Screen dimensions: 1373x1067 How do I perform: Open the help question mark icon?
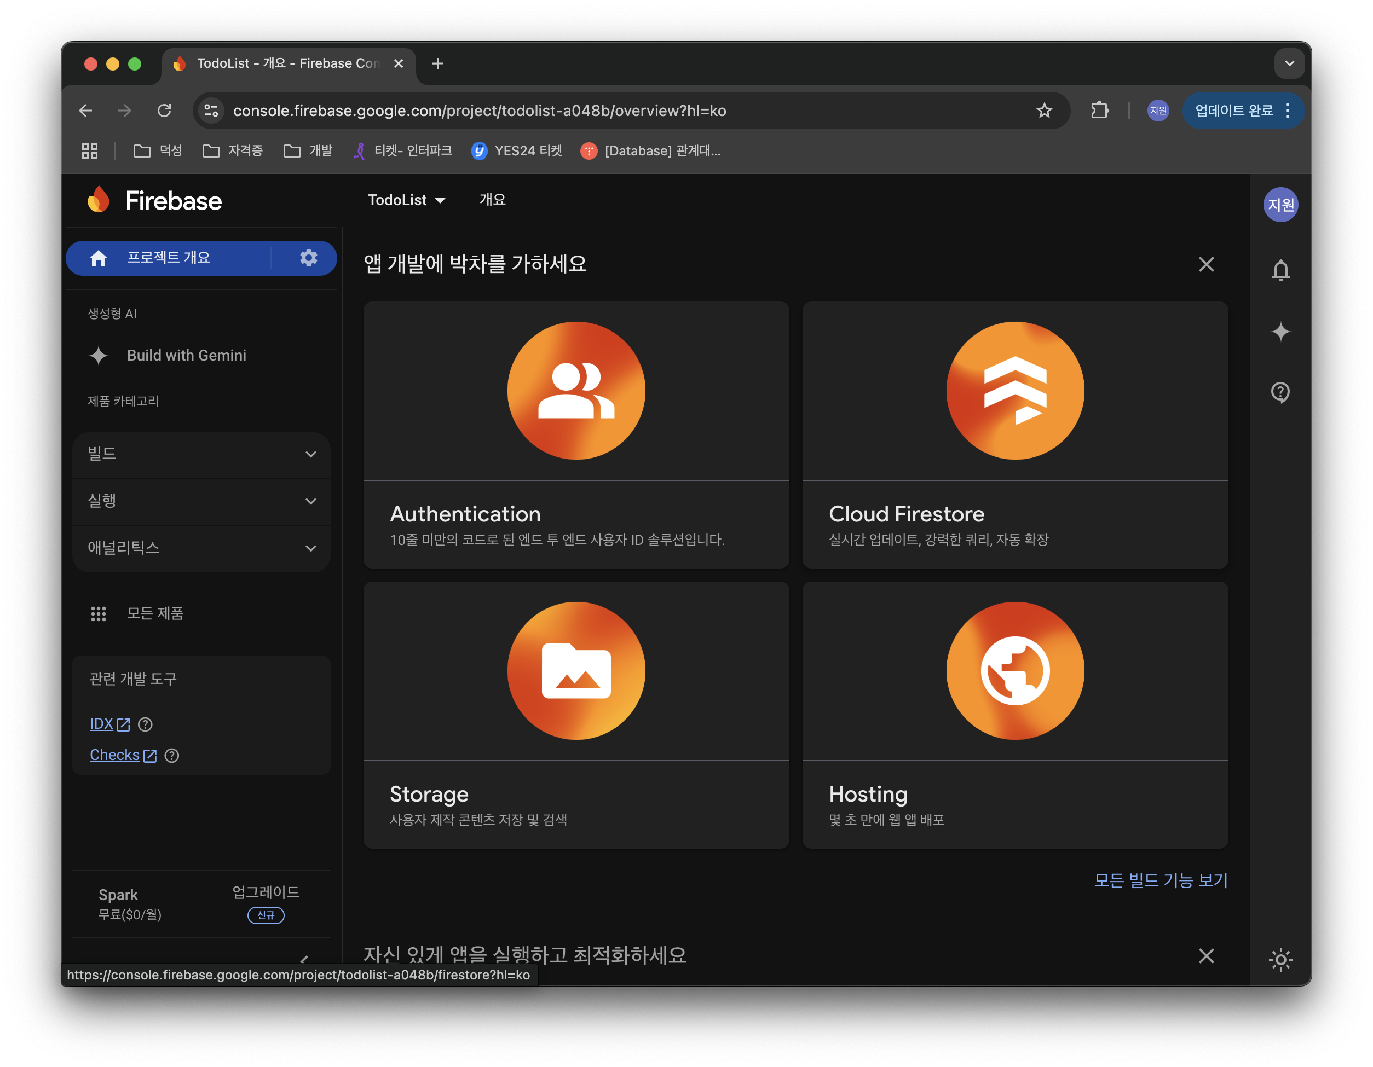point(1280,392)
